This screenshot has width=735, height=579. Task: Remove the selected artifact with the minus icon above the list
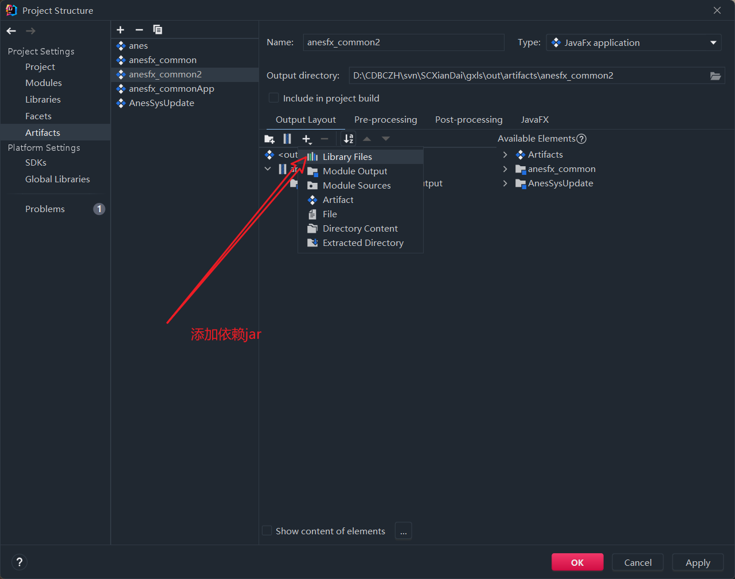pyautogui.click(x=139, y=30)
